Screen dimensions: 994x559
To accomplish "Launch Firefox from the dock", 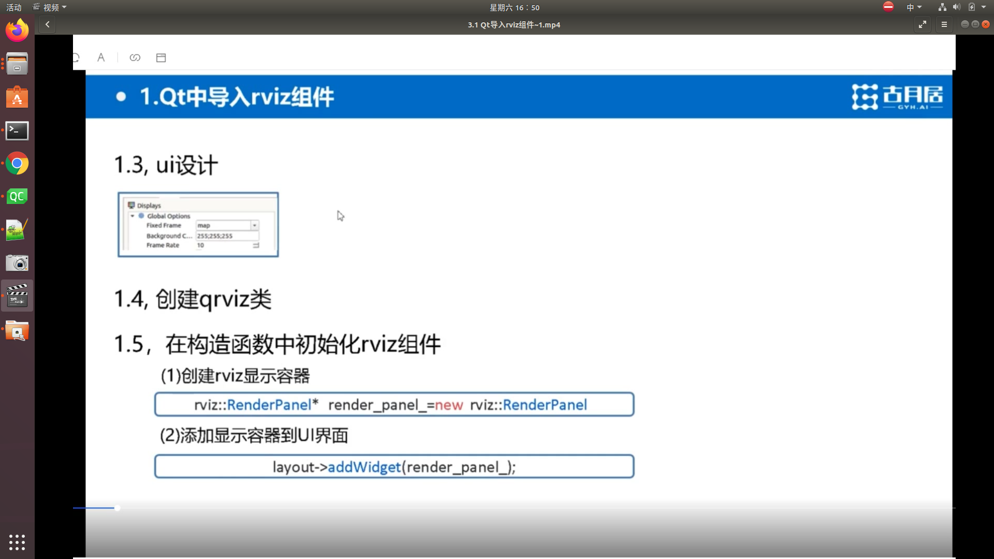I will coord(17,31).
